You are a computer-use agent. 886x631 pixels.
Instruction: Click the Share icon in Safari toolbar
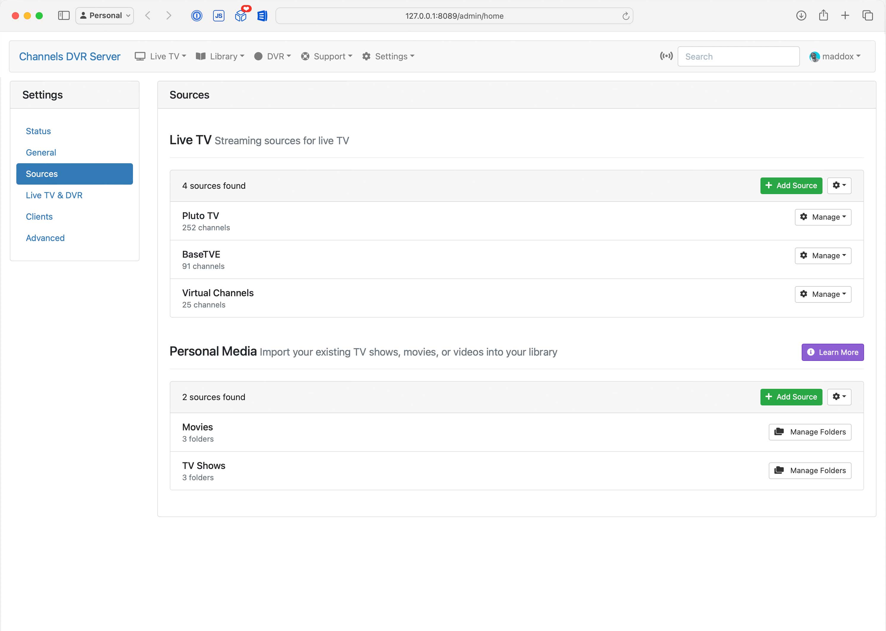(823, 15)
